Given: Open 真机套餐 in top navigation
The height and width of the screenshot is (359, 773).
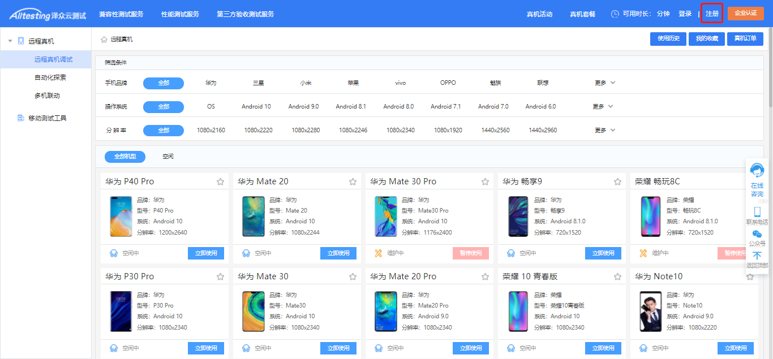Looking at the screenshot, I should [582, 14].
